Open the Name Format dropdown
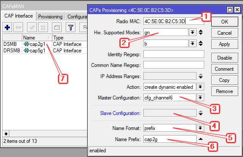Image resolution: width=243 pixels, height=157 pixels. coord(200,128)
